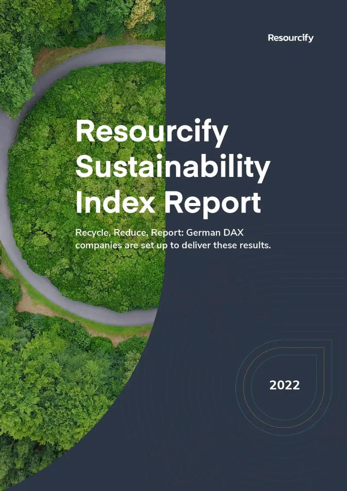Click the large "Resourcify" title word
Image resolution: width=347 pixels, height=491 pixels.
click(152, 132)
